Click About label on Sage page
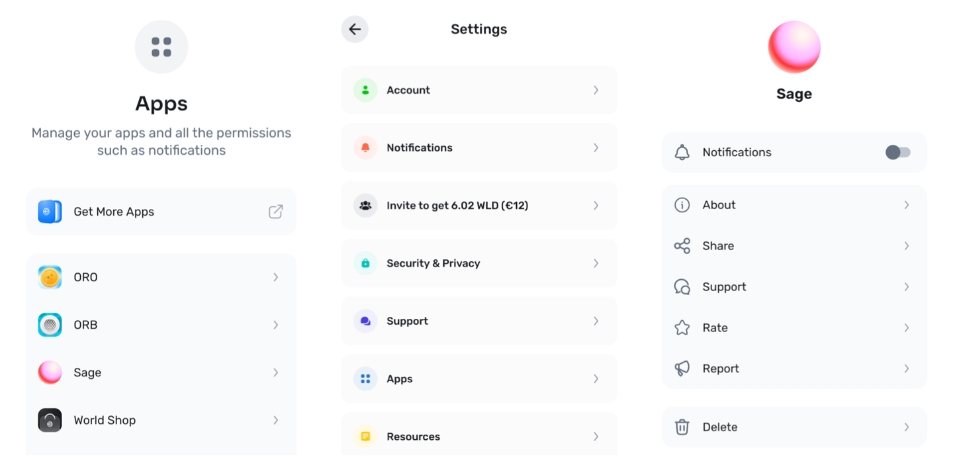Image resolution: width=953 pixels, height=463 pixels. click(x=719, y=205)
